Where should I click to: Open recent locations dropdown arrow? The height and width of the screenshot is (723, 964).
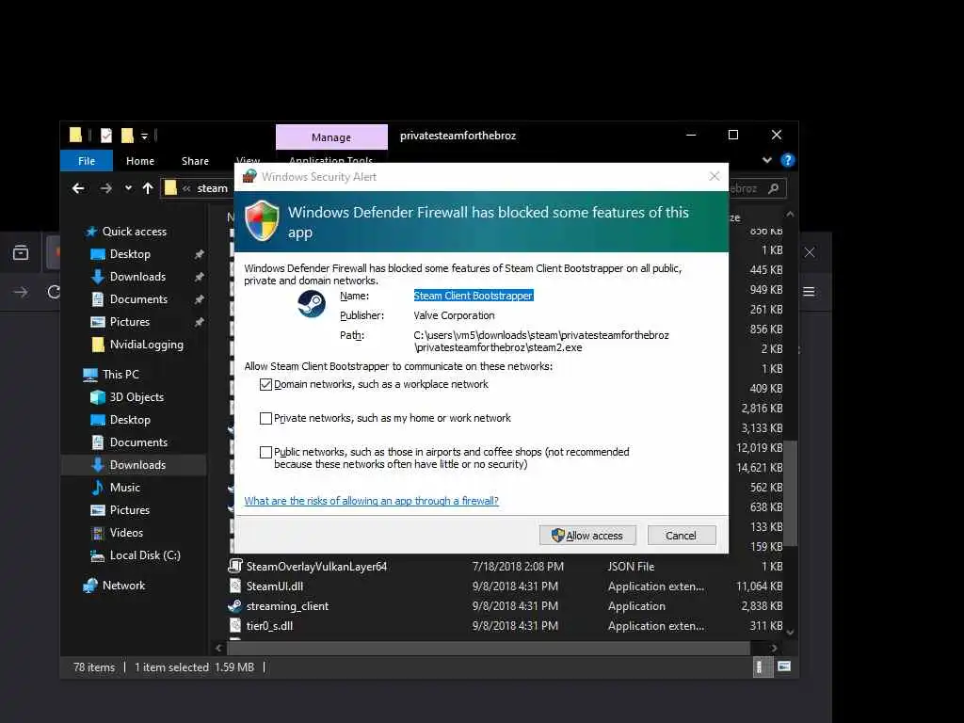point(128,188)
